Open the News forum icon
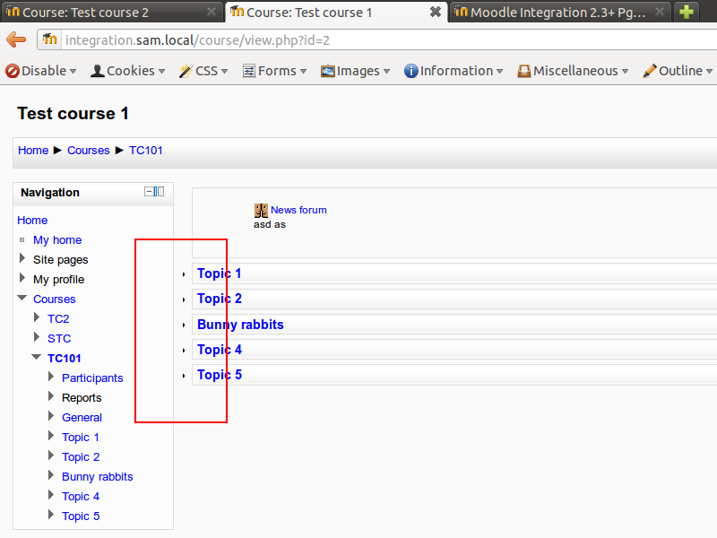Screen dimensions: 717x538 point(261,211)
